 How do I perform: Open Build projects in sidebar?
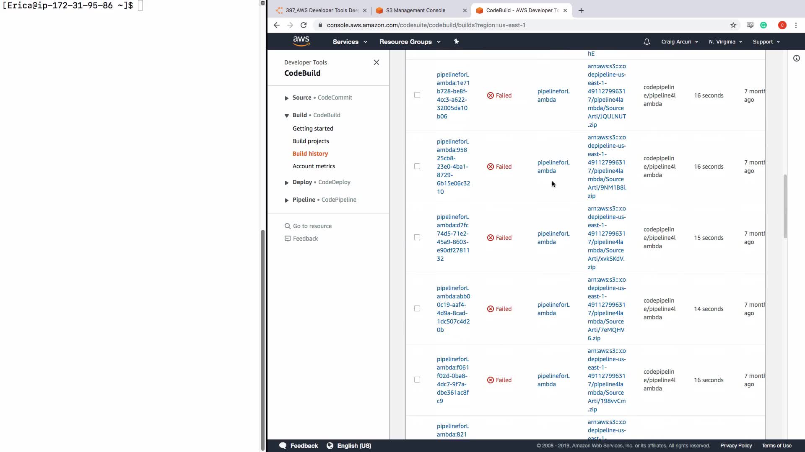pyautogui.click(x=310, y=141)
